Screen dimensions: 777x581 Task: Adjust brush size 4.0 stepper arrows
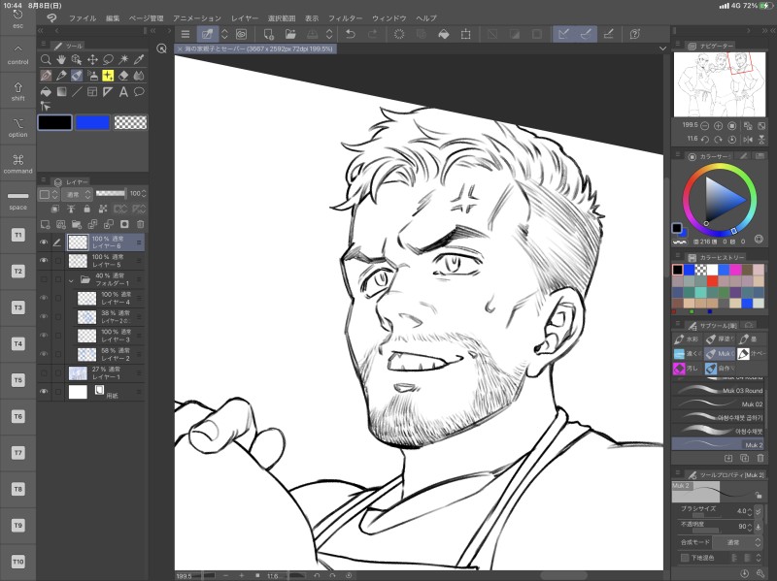[749, 511]
